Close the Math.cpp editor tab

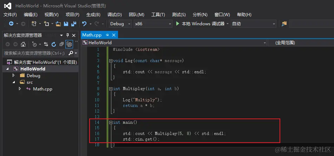(114, 35)
